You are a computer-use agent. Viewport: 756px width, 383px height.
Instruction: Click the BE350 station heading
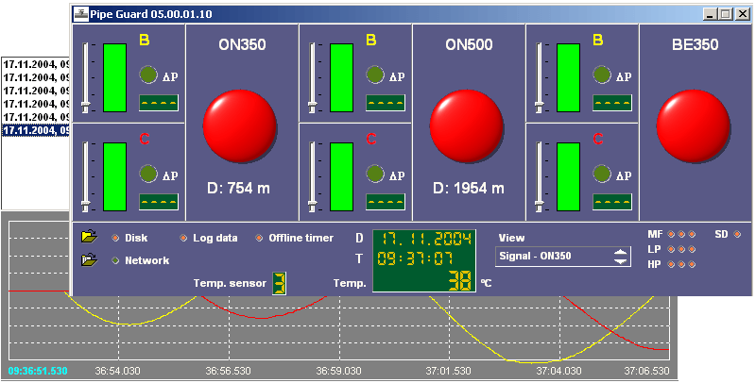[696, 44]
